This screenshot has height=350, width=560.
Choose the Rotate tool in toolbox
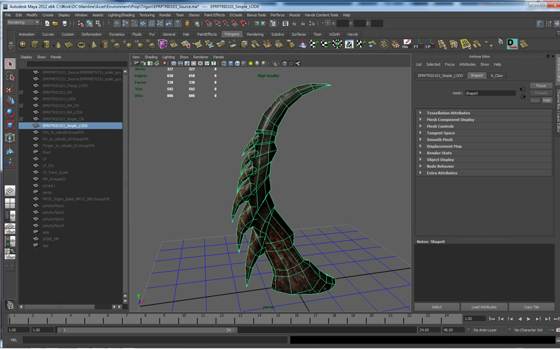[10, 113]
